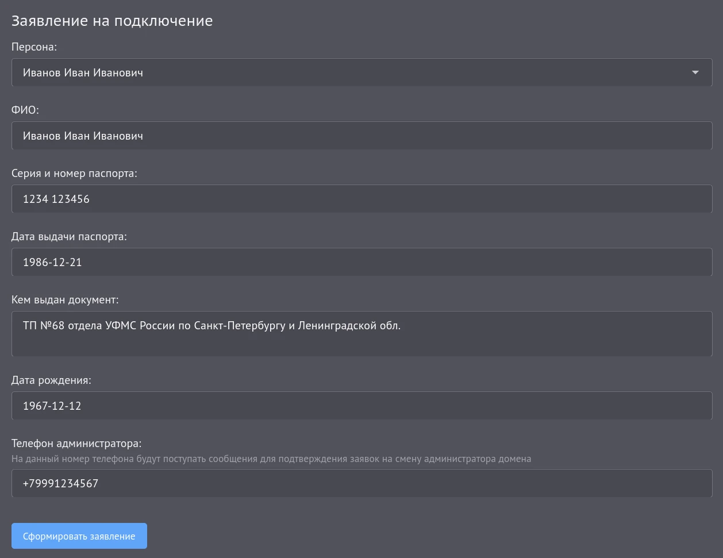This screenshot has width=723, height=558.
Task: Click the Заявление на подключение heading
Action: coord(112,21)
